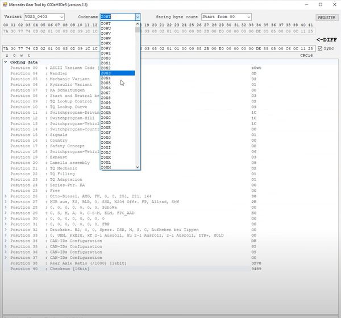Select codename Z0XM at list bottom

pyautogui.click(x=106, y=167)
